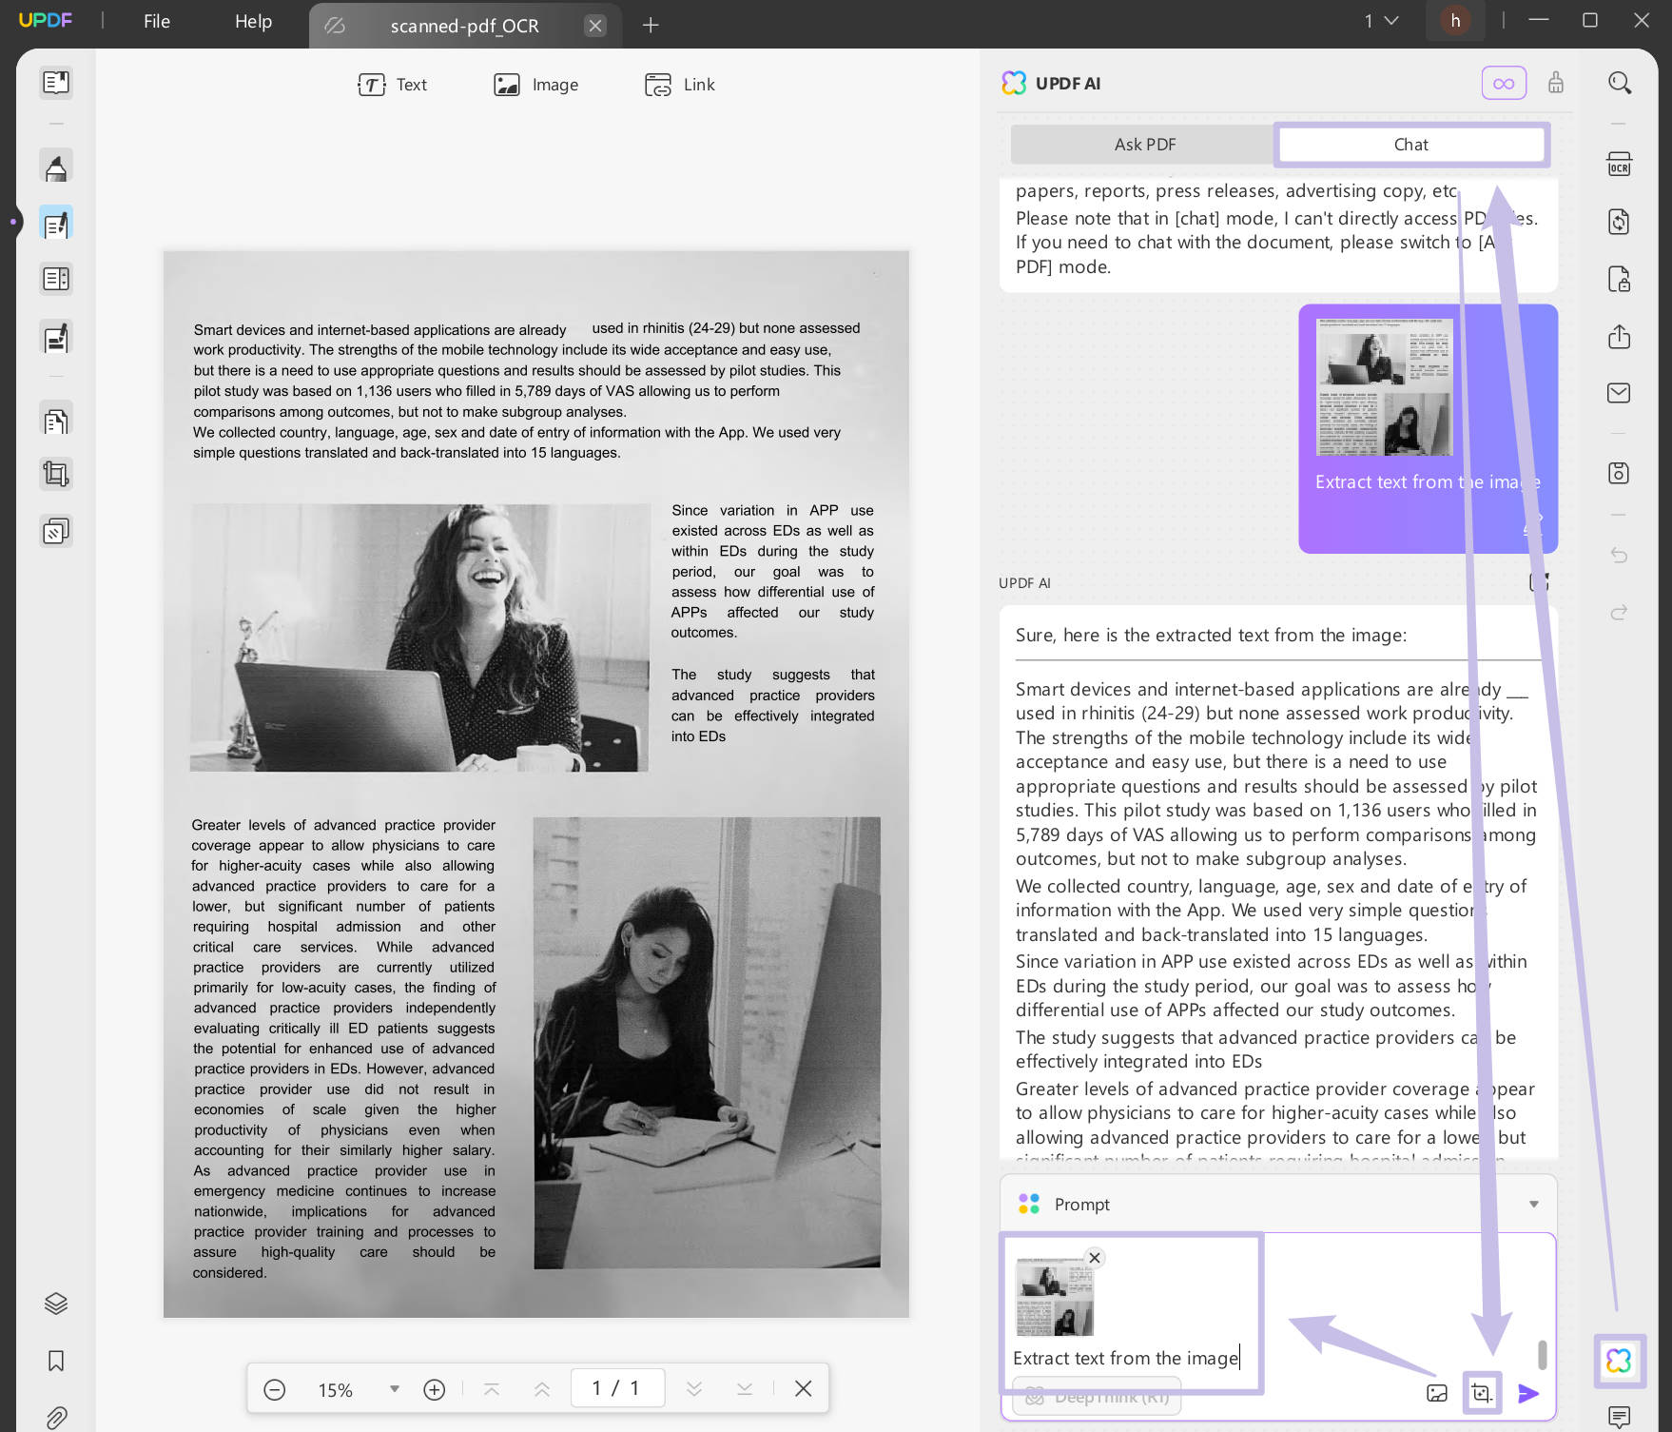Toggle DeepThink mode
This screenshot has width=1672, height=1432.
(x=1095, y=1396)
